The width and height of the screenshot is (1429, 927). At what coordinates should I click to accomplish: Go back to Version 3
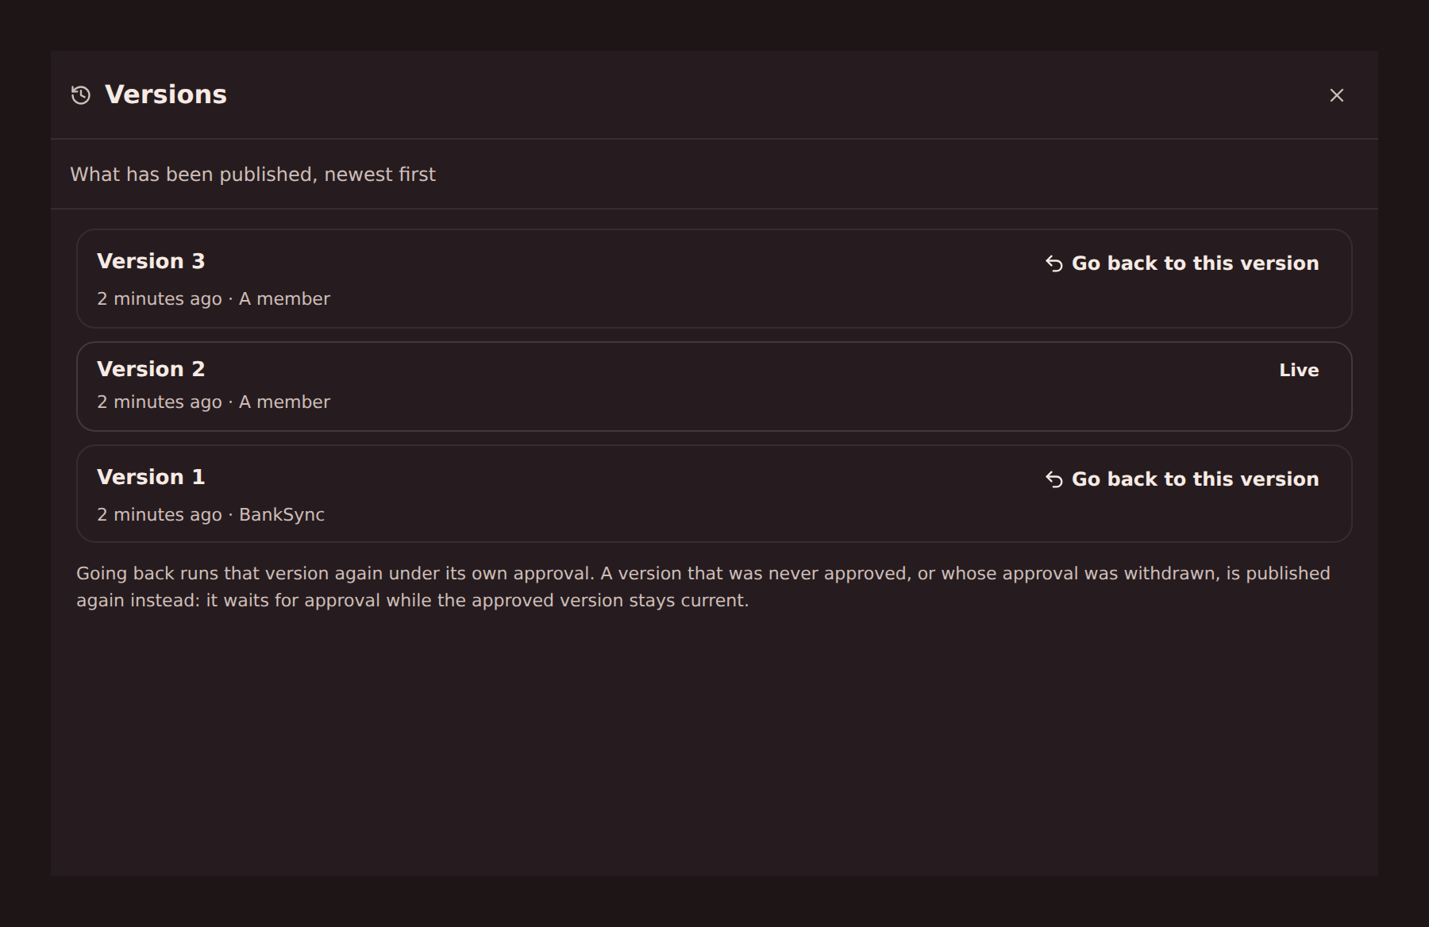pos(1182,263)
